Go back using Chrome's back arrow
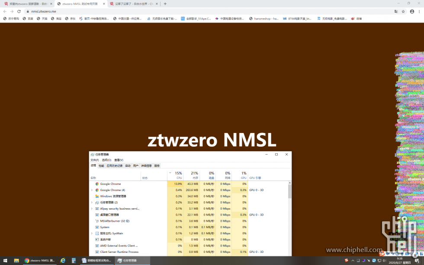The width and height of the screenshot is (424, 265). [5, 11]
